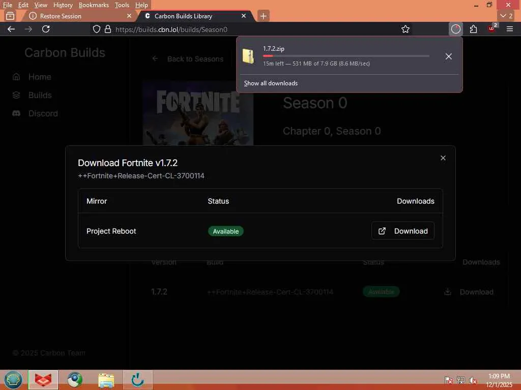This screenshot has height=390, width=521.
Task: Click the Builds layers icon
Action: pos(16,95)
